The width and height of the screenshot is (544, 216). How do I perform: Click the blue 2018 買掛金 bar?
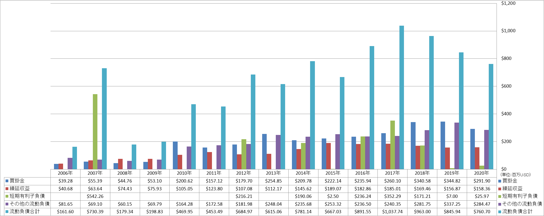[x=413, y=146]
